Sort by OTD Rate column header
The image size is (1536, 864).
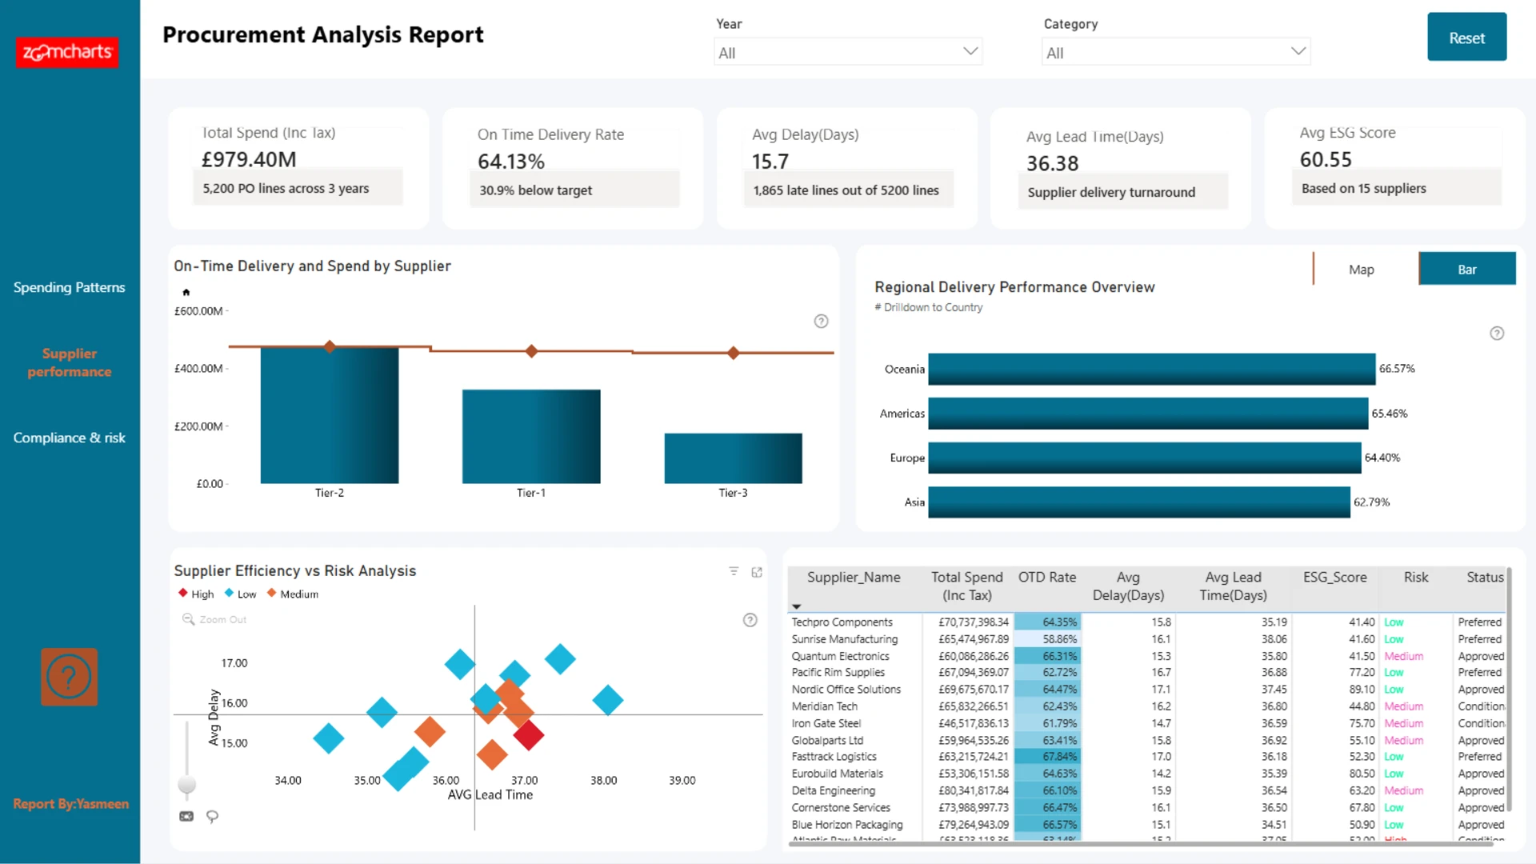1046,578
